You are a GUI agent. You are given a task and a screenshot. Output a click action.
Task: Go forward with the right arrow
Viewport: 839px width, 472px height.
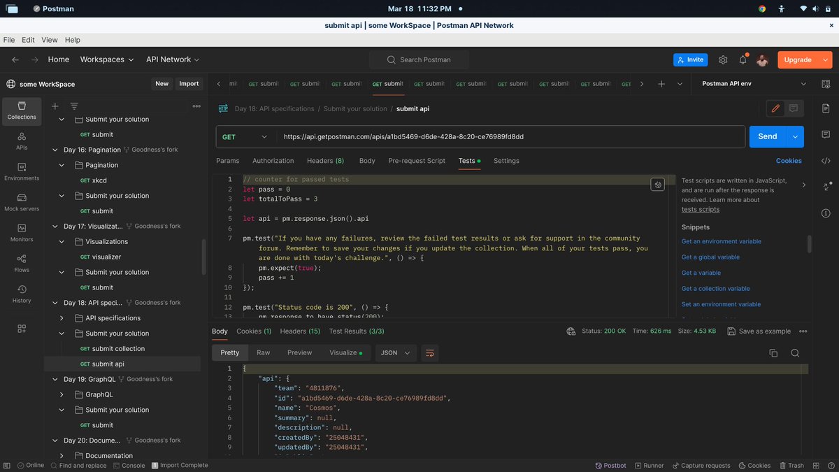click(34, 59)
